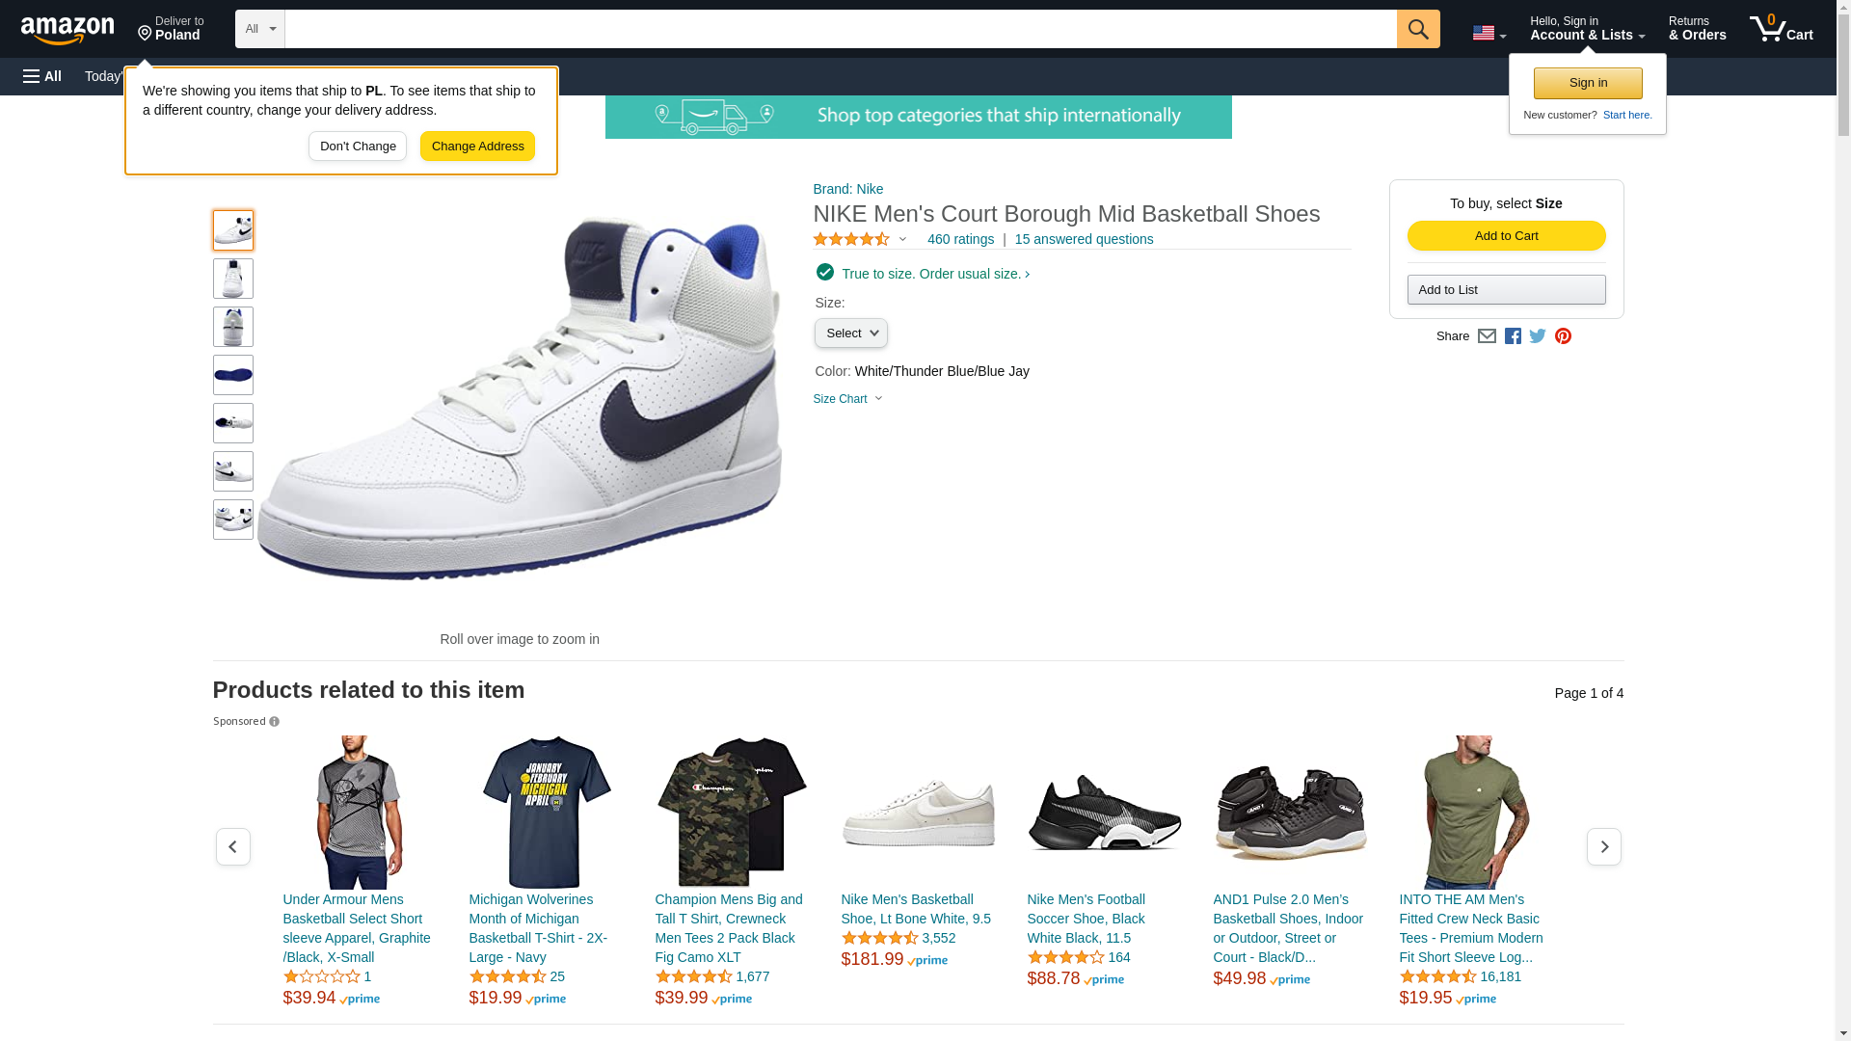Open the cart icon
This screenshot has height=1041, width=1851.
1781,29
